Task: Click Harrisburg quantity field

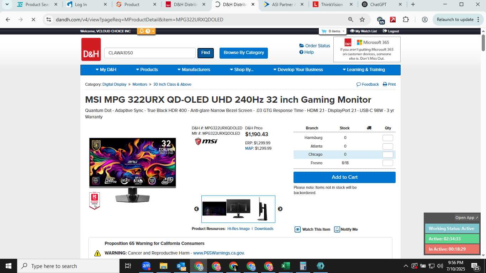Action: tap(388, 138)
